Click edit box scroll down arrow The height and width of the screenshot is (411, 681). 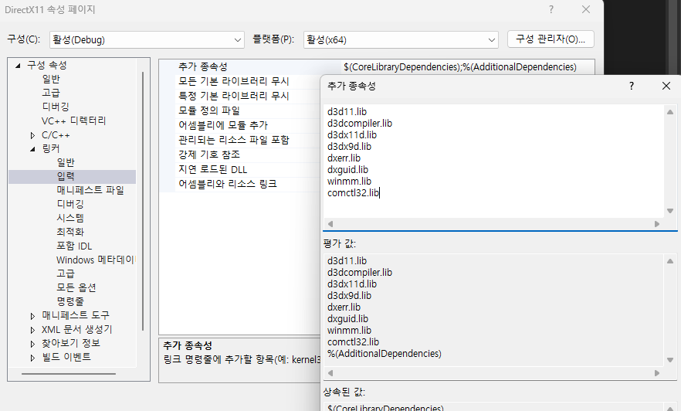670,211
